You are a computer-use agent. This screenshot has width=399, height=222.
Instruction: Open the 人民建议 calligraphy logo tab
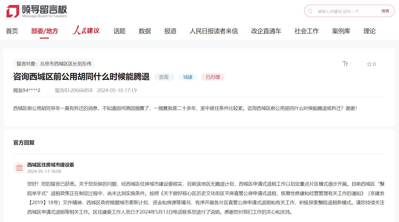pos(86,31)
